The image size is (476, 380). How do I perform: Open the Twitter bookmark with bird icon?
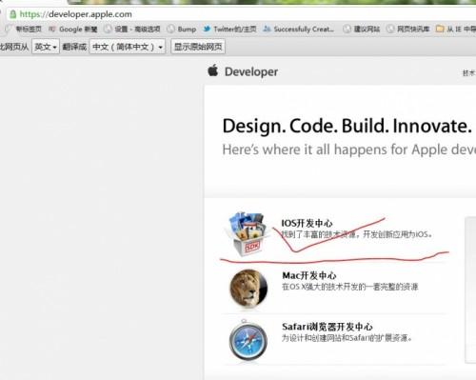pos(229,30)
